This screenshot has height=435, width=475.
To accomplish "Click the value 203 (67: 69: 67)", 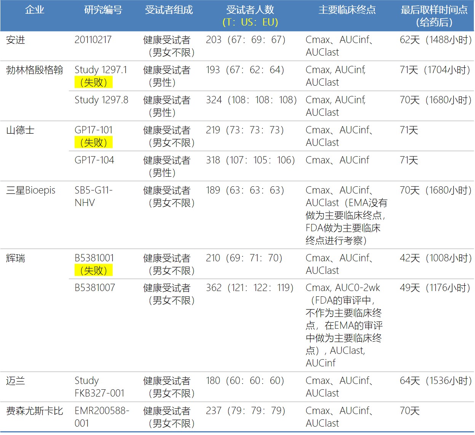I will [x=246, y=40].
